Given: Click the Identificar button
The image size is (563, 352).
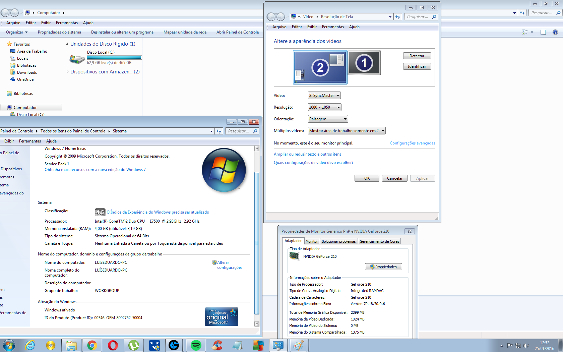Looking at the screenshot, I should click(x=417, y=66).
